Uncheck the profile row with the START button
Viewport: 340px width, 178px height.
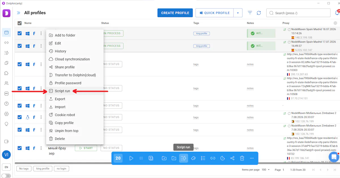click(x=20, y=148)
